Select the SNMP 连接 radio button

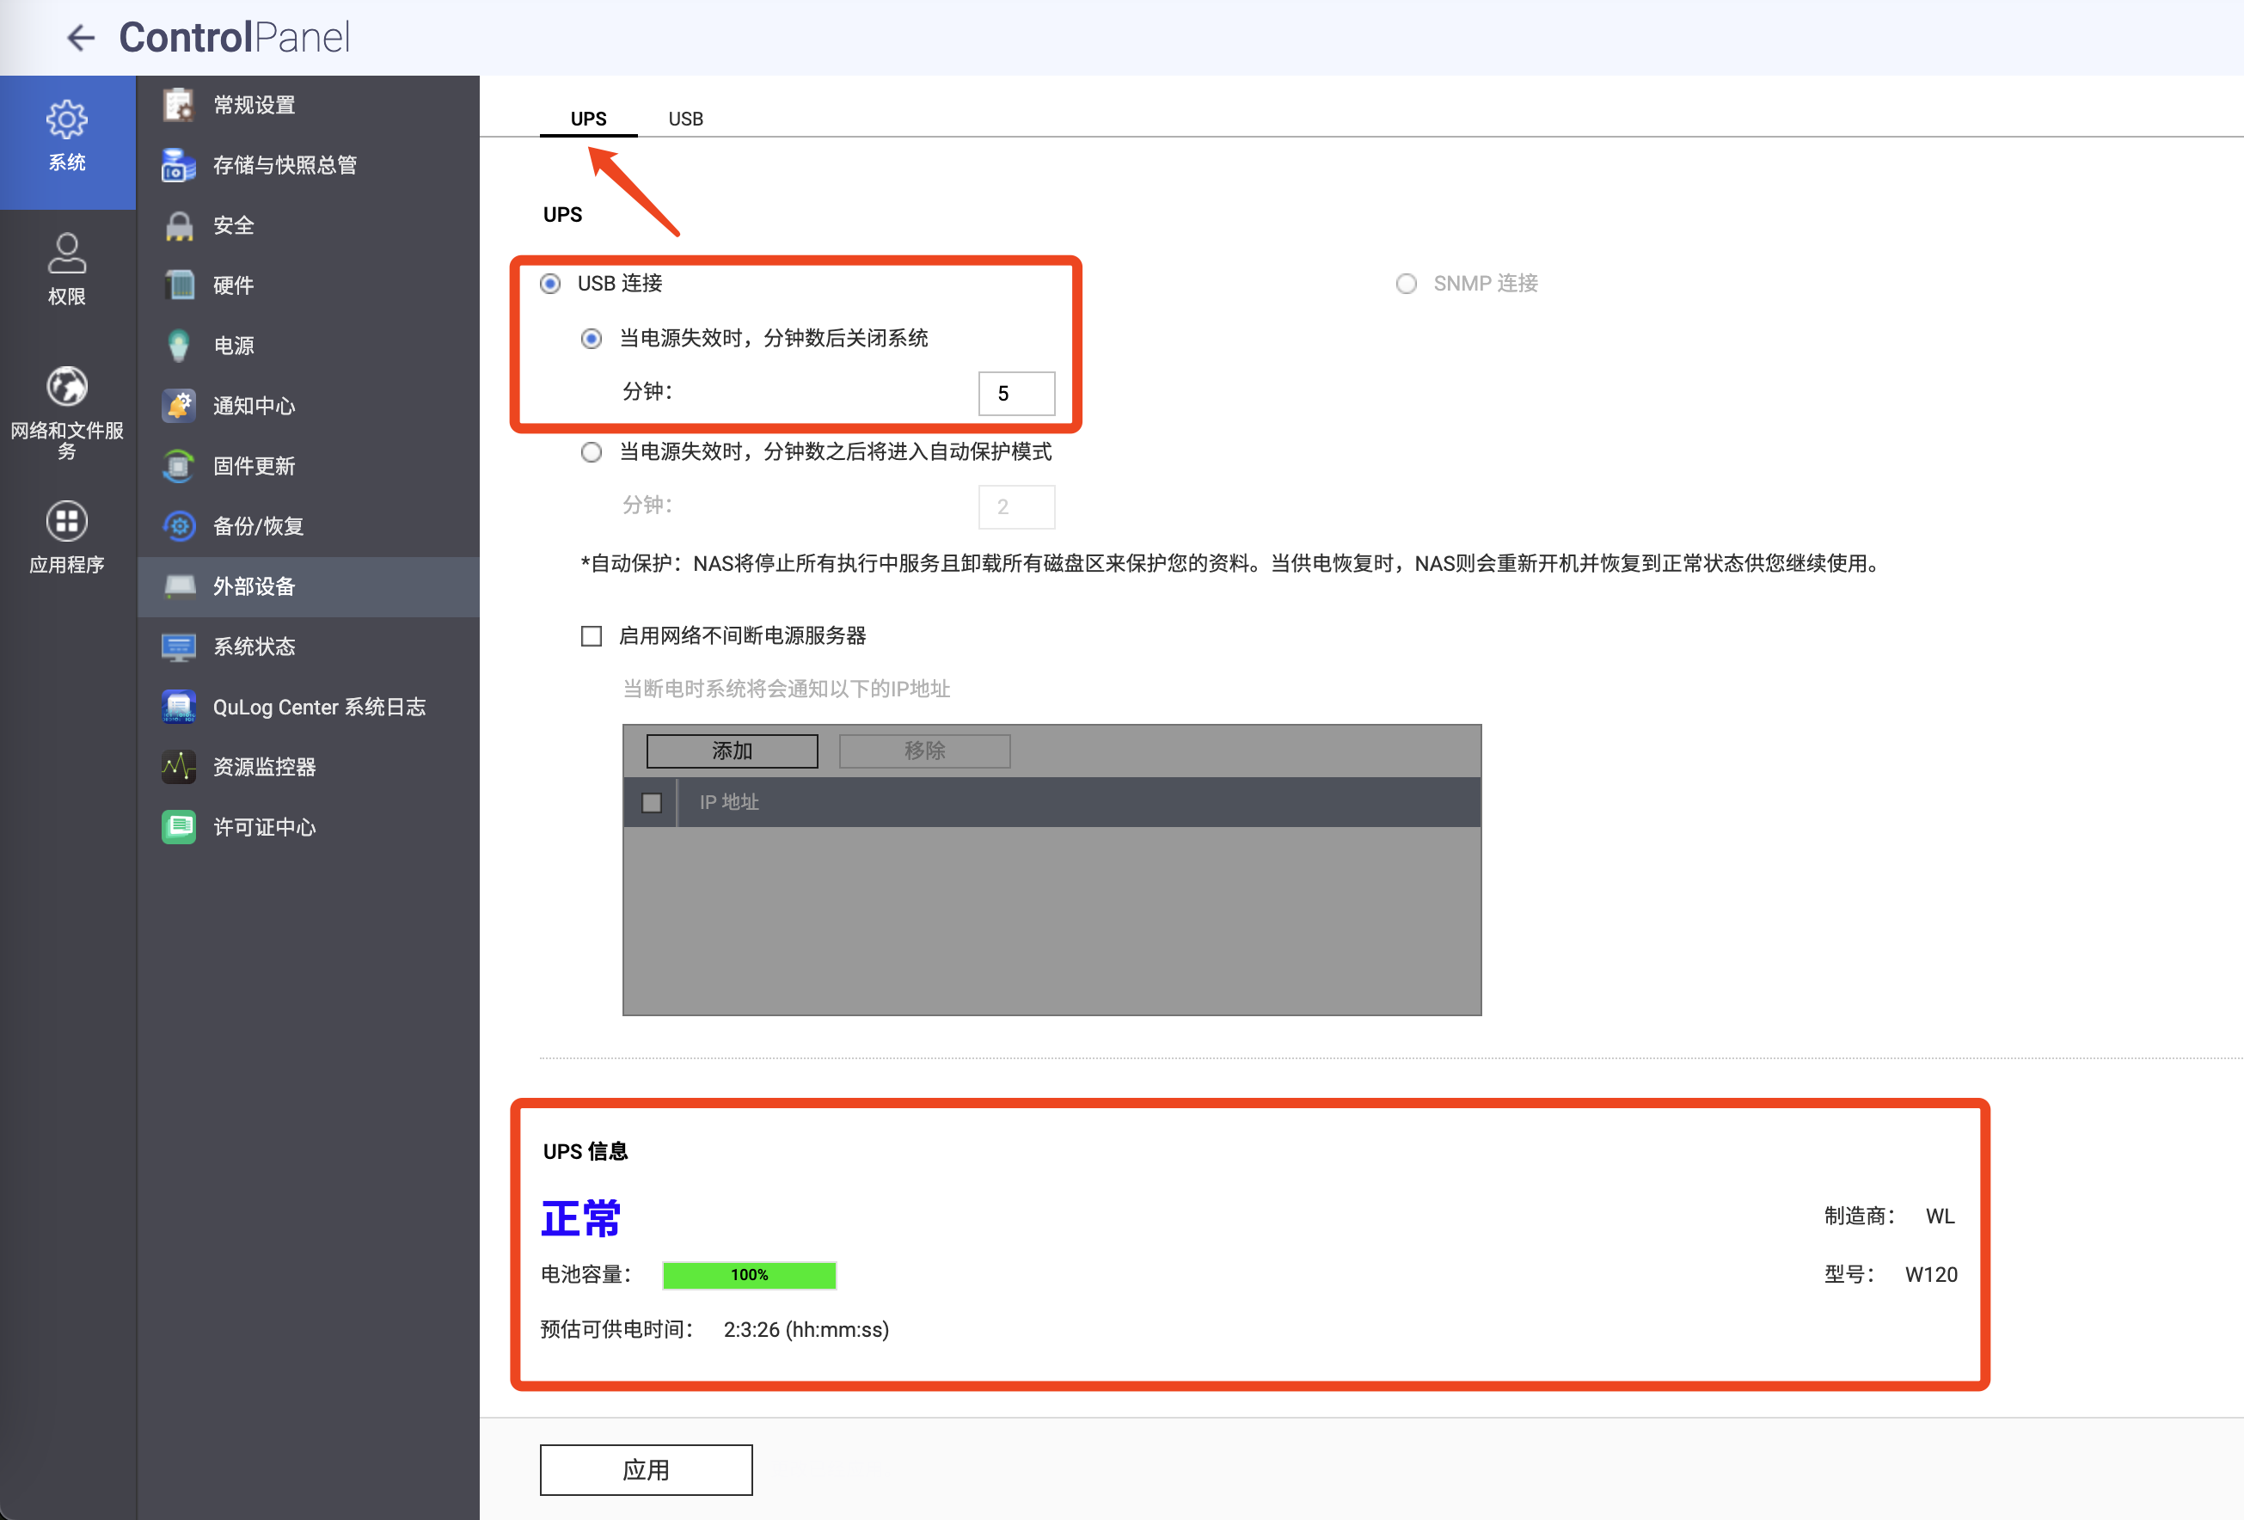(1406, 284)
